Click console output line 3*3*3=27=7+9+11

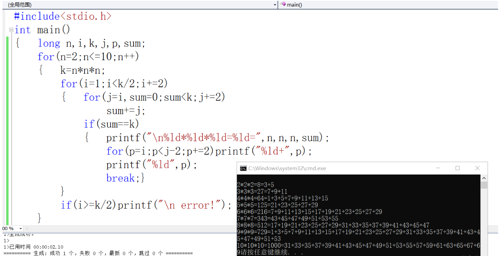[262, 191]
